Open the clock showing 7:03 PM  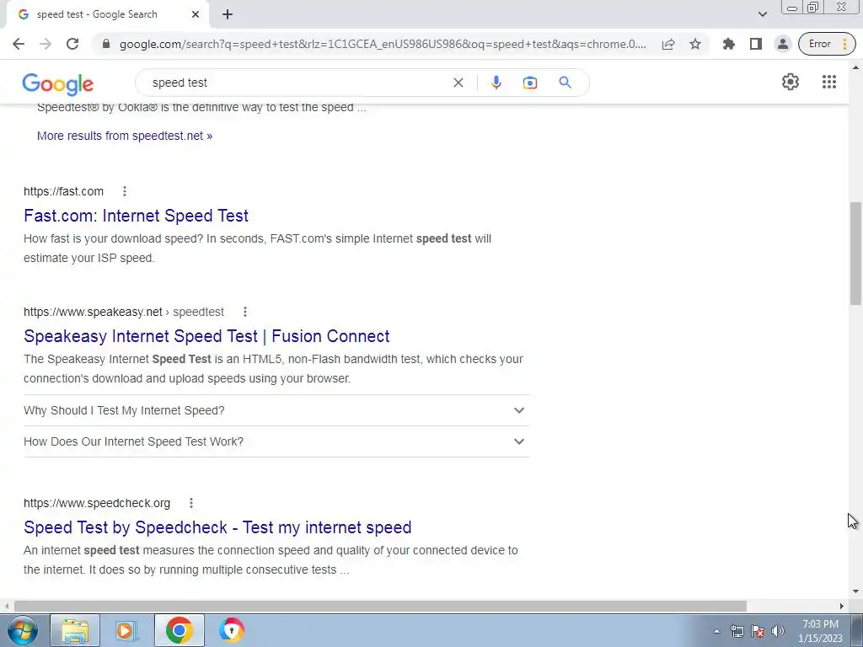[x=820, y=631]
